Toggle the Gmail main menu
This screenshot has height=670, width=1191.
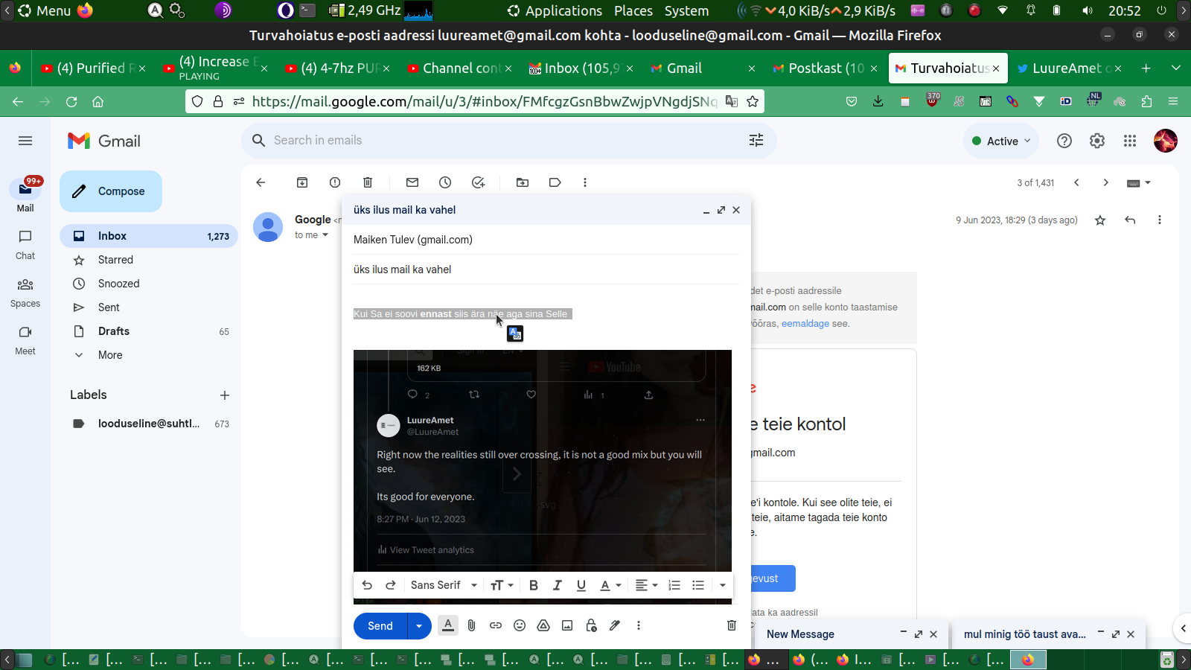[25, 141]
